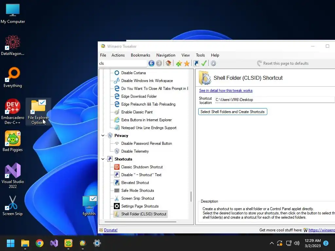Click the Privacy category label
The width and height of the screenshot is (335, 251).
tap(121, 136)
